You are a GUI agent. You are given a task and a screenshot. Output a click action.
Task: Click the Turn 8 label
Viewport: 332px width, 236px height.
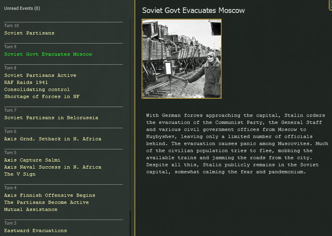10,68
